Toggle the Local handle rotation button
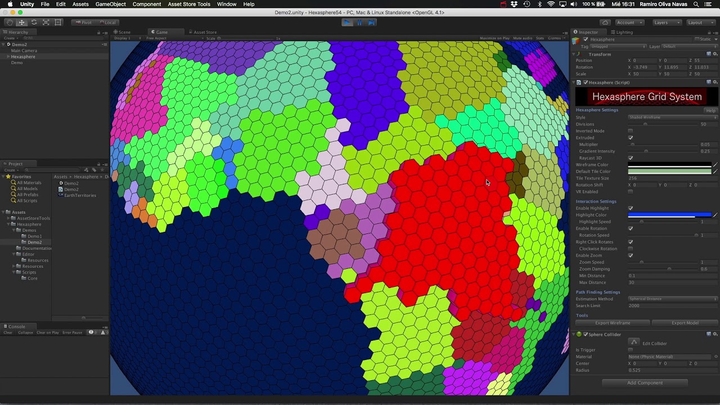This screenshot has height=405, width=720. (107, 22)
